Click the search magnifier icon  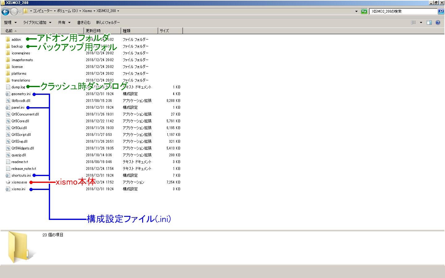coord(441,11)
